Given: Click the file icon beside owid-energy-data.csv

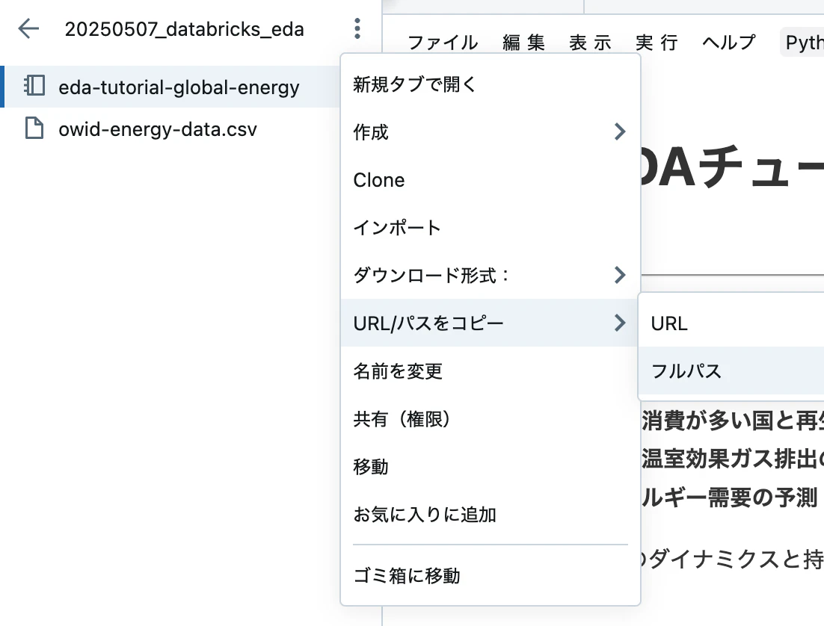Looking at the screenshot, I should [x=34, y=128].
